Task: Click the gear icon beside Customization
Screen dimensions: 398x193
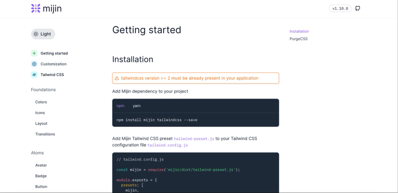Action: [x=34, y=64]
